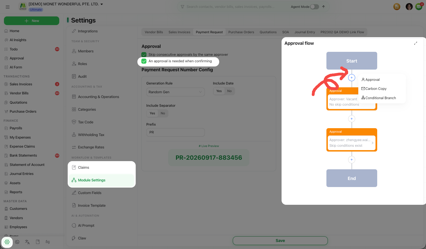Set Include Separator to Yes
The width and height of the screenshot is (426, 249).
pos(152,113)
